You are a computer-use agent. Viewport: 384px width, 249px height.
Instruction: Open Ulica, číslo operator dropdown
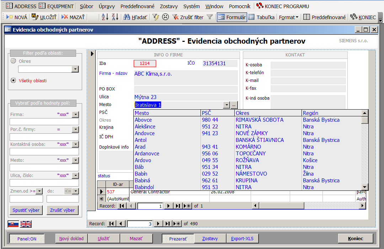pos(76,176)
